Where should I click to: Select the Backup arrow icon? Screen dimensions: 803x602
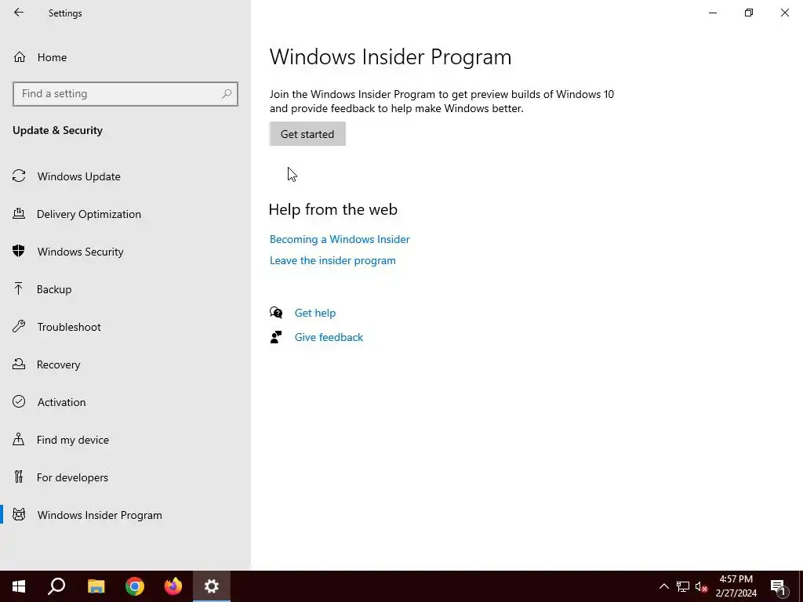tap(19, 288)
